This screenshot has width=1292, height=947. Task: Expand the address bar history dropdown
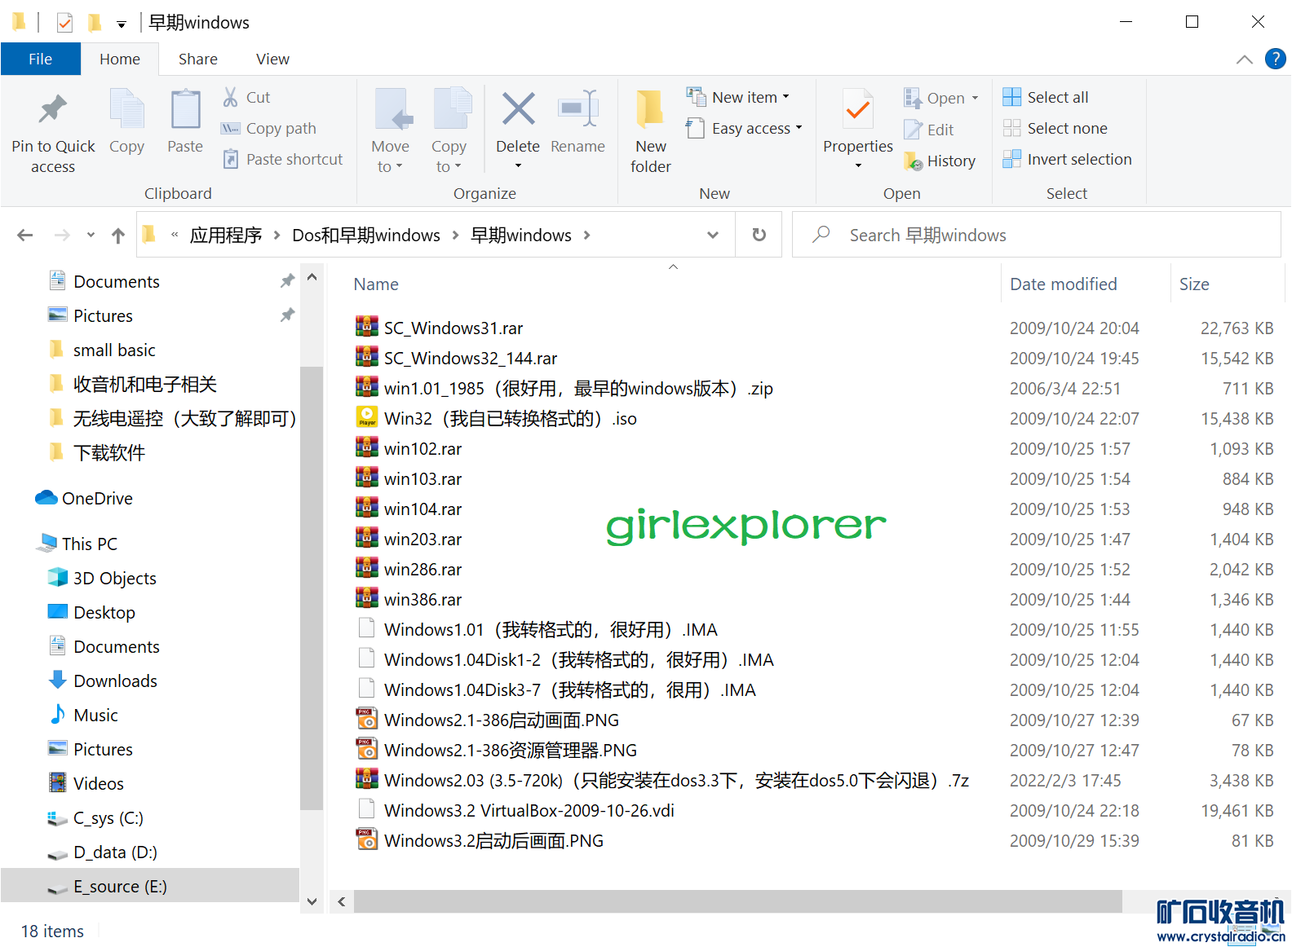pos(712,235)
